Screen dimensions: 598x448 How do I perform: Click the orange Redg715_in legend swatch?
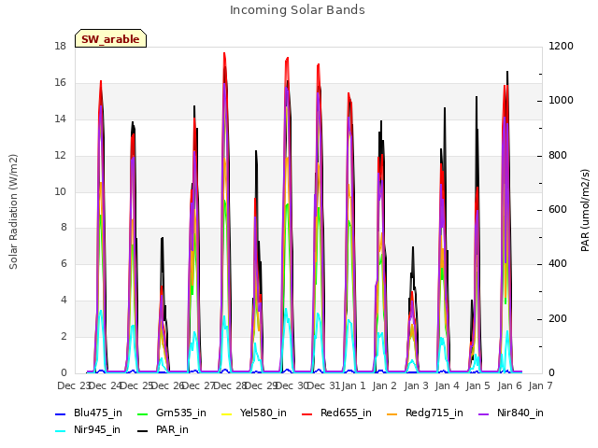[x=392, y=413]
